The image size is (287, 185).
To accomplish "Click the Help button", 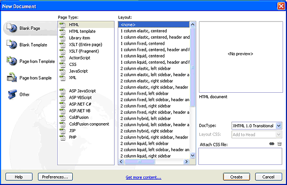I will [19, 177].
